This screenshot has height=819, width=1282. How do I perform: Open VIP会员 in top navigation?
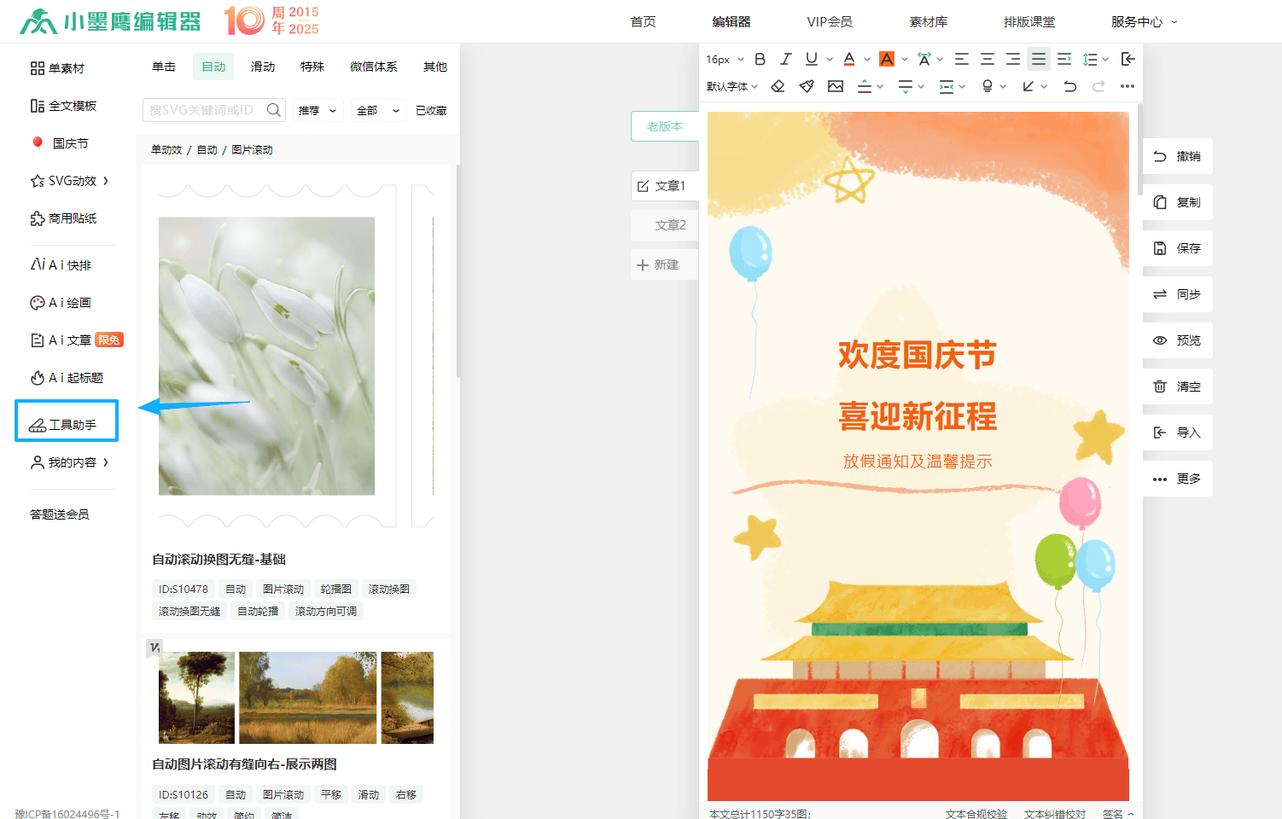[829, 21]
